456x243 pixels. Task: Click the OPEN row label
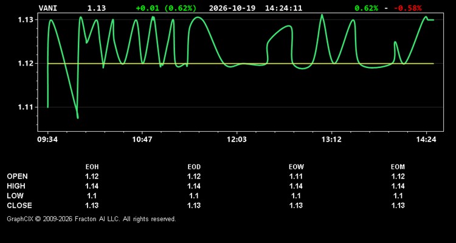[x=18, y=176]
